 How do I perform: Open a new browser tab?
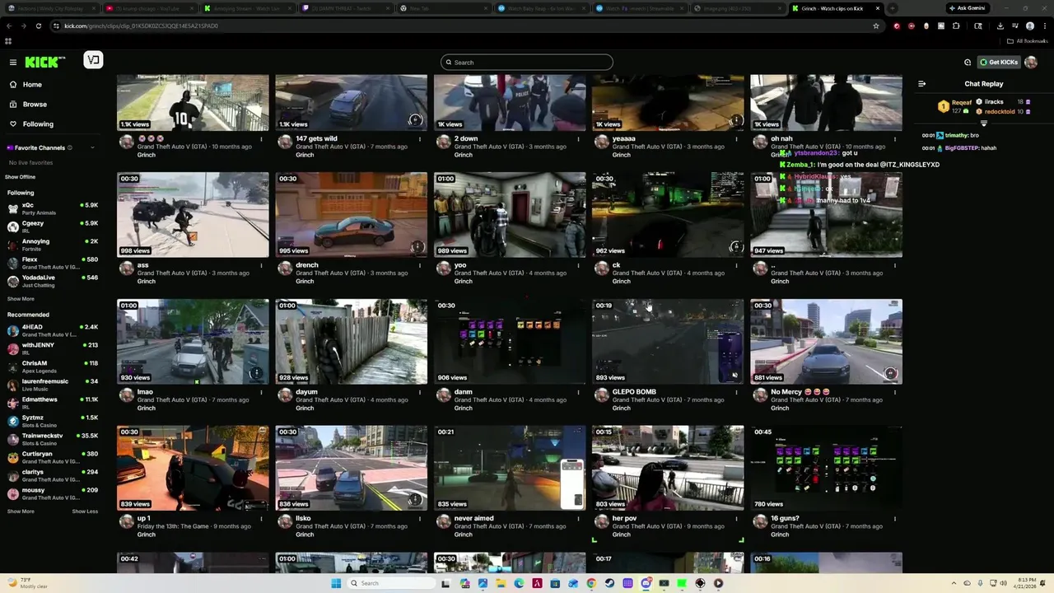(x=893, y=8)
